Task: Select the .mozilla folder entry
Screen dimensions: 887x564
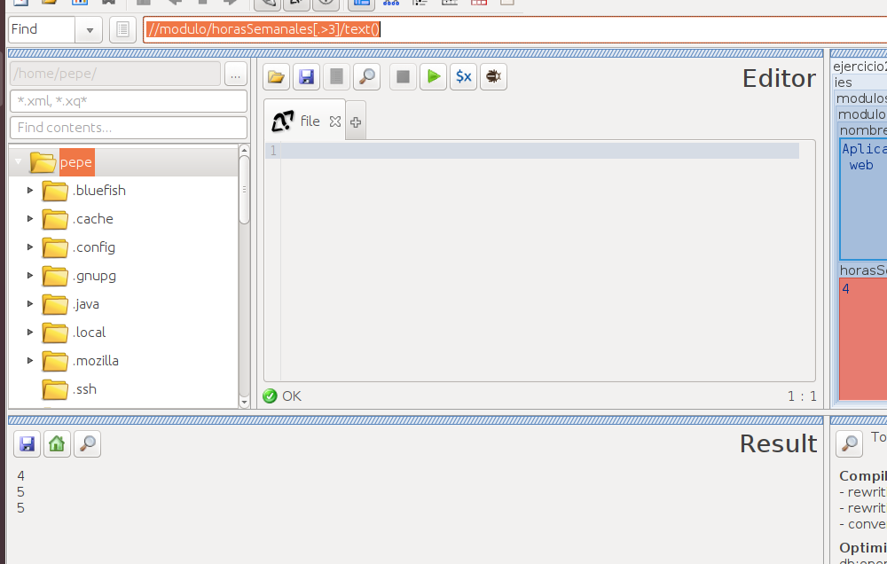Action: click(96, 360)
